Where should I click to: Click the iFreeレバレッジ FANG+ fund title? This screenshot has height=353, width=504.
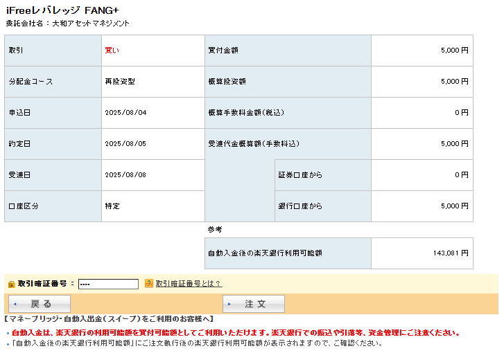click(x=54, y=10)
